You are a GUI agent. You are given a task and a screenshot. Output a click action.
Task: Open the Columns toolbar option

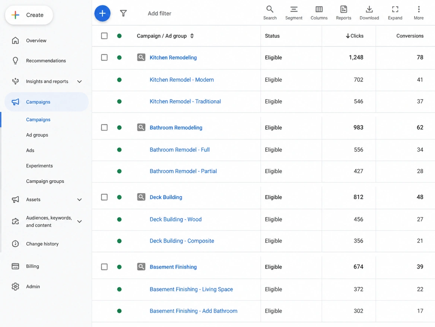coord(319,13)
